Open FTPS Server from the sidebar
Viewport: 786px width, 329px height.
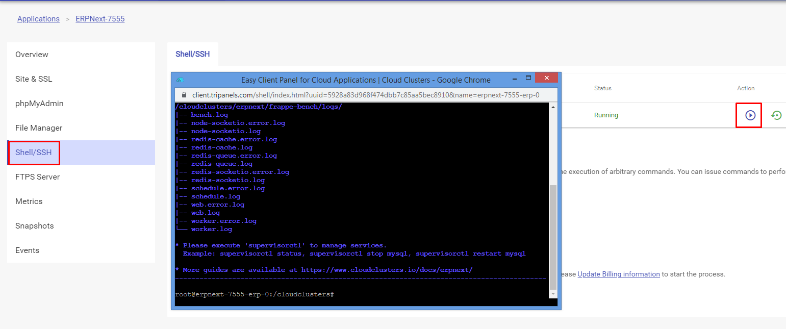point(81,177)
